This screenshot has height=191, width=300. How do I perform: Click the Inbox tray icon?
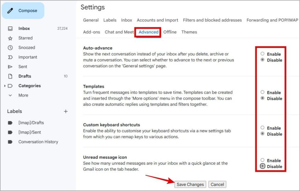10,29
